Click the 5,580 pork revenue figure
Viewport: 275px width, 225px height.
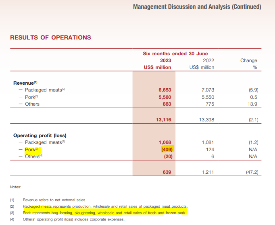[x=165, y=97]
